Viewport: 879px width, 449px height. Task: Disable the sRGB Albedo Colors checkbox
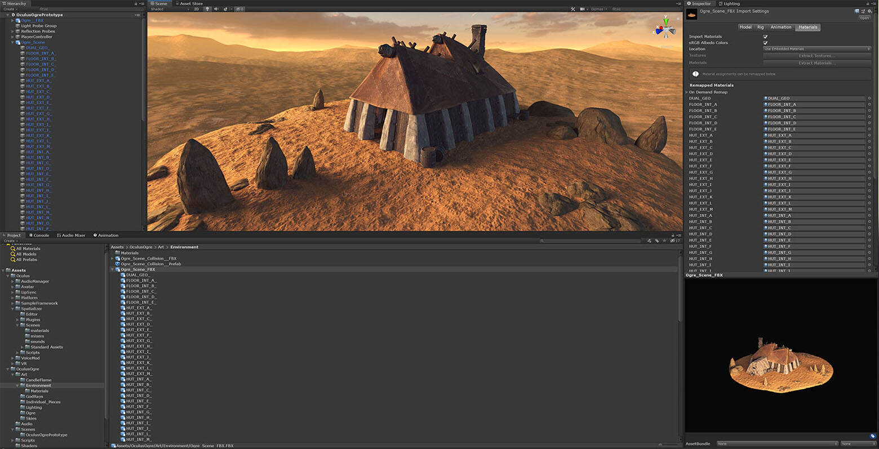tap(765, 43)
